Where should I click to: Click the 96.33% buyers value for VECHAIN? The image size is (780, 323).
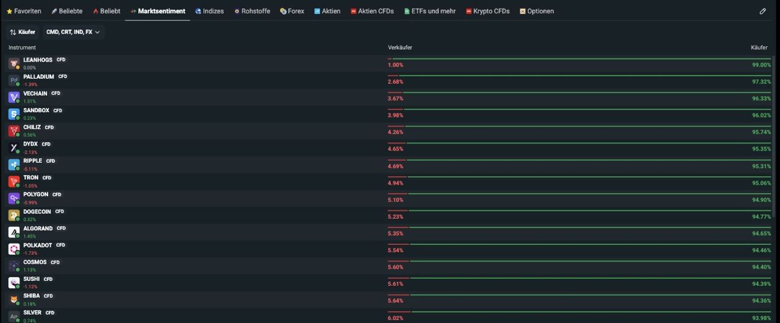pos(761,98)
